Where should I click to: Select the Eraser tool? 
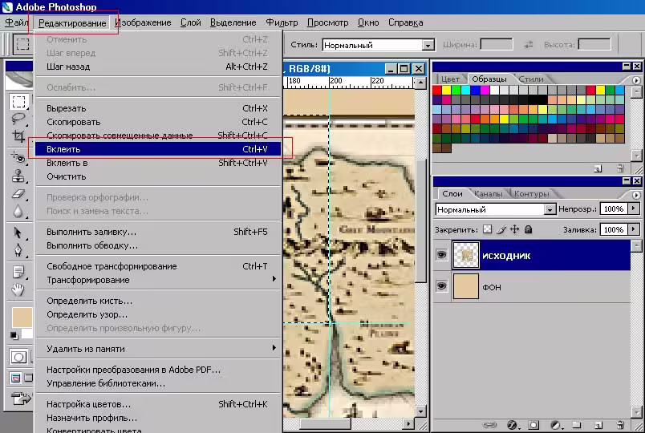[x=18, y=194]
